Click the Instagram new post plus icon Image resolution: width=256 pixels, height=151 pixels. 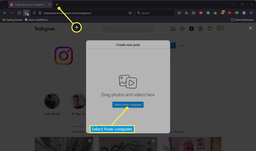[x=191, y=29]
